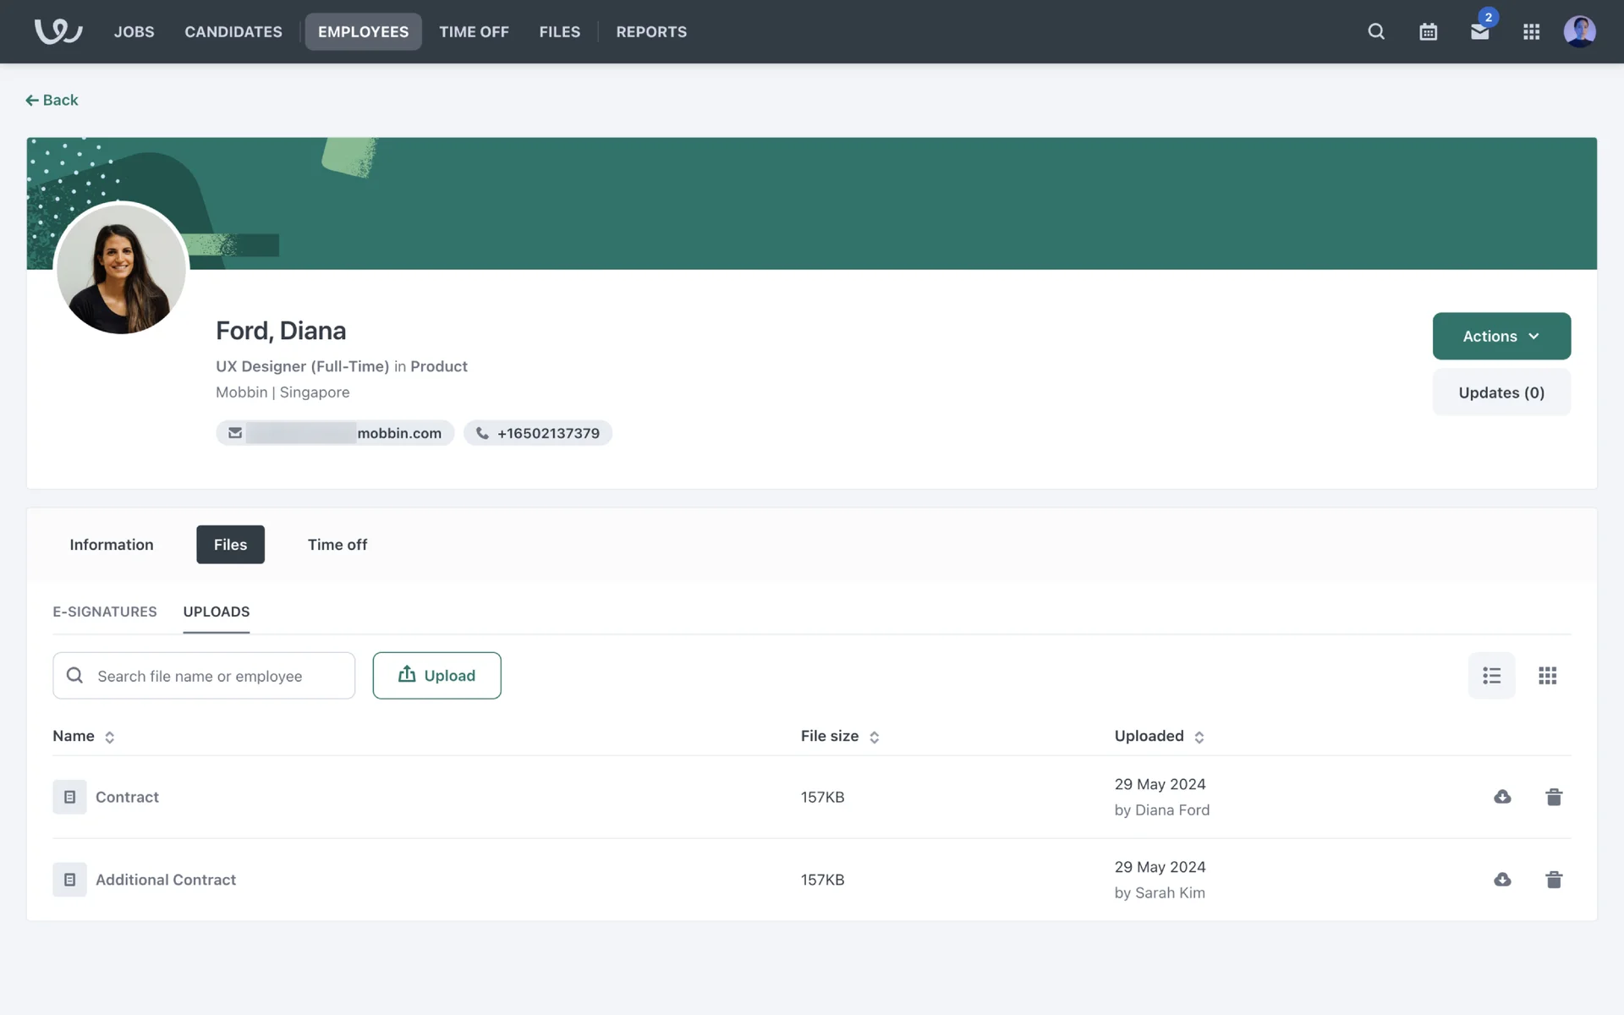
Task: Open the Time off profile tab
Action: click(337, 545)
